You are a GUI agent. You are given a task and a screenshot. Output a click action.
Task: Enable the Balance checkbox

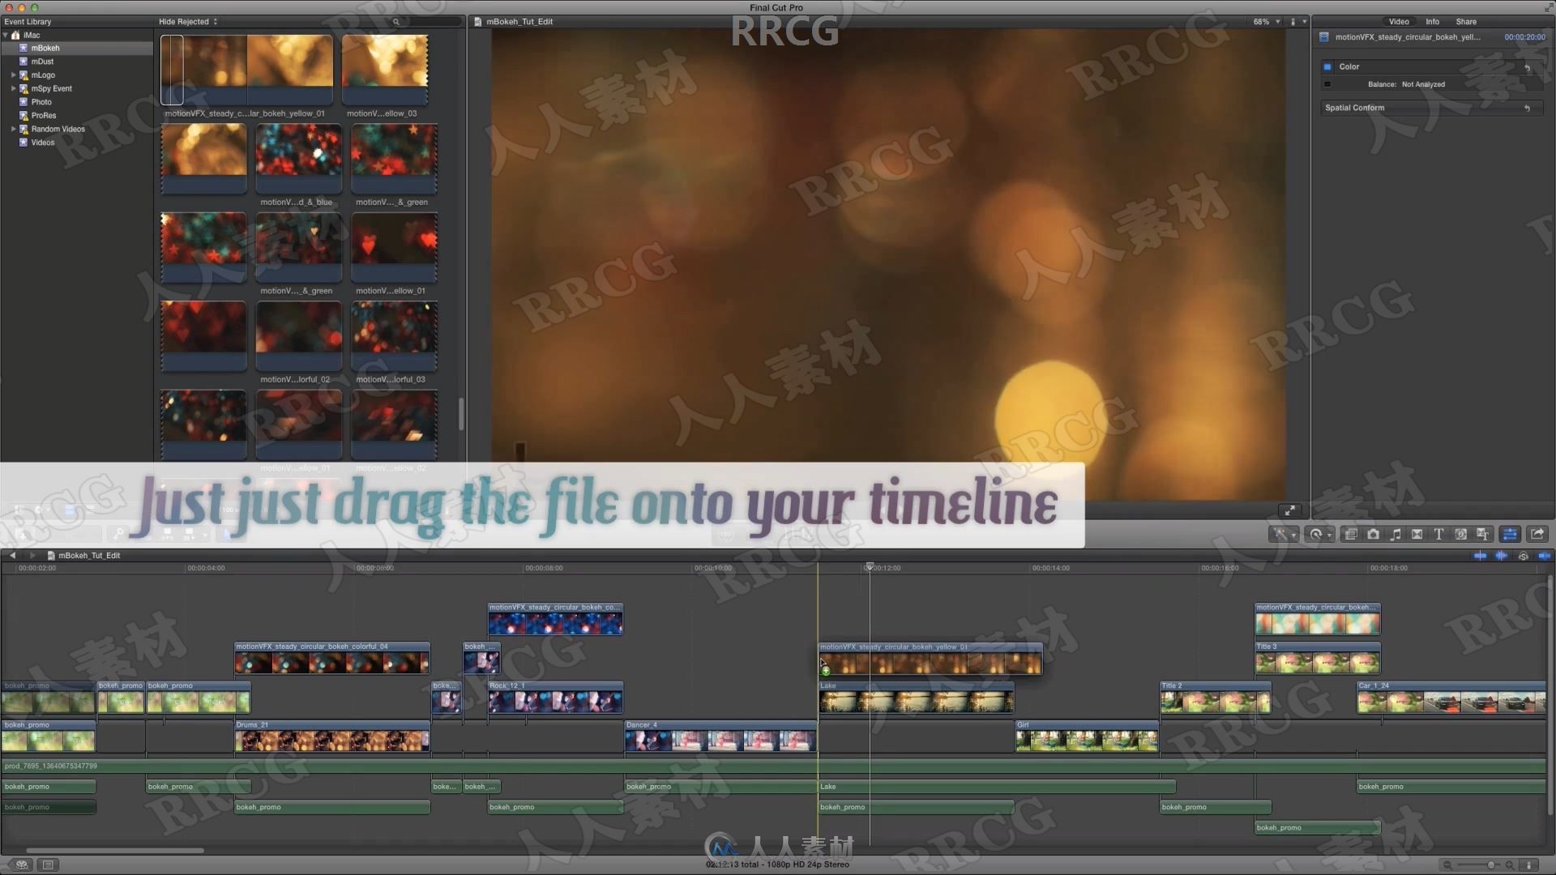pos(1327,84)
